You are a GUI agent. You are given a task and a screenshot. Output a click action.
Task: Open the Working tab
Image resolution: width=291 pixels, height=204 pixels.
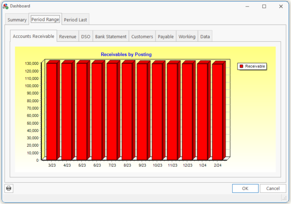[x=187, y=37]
